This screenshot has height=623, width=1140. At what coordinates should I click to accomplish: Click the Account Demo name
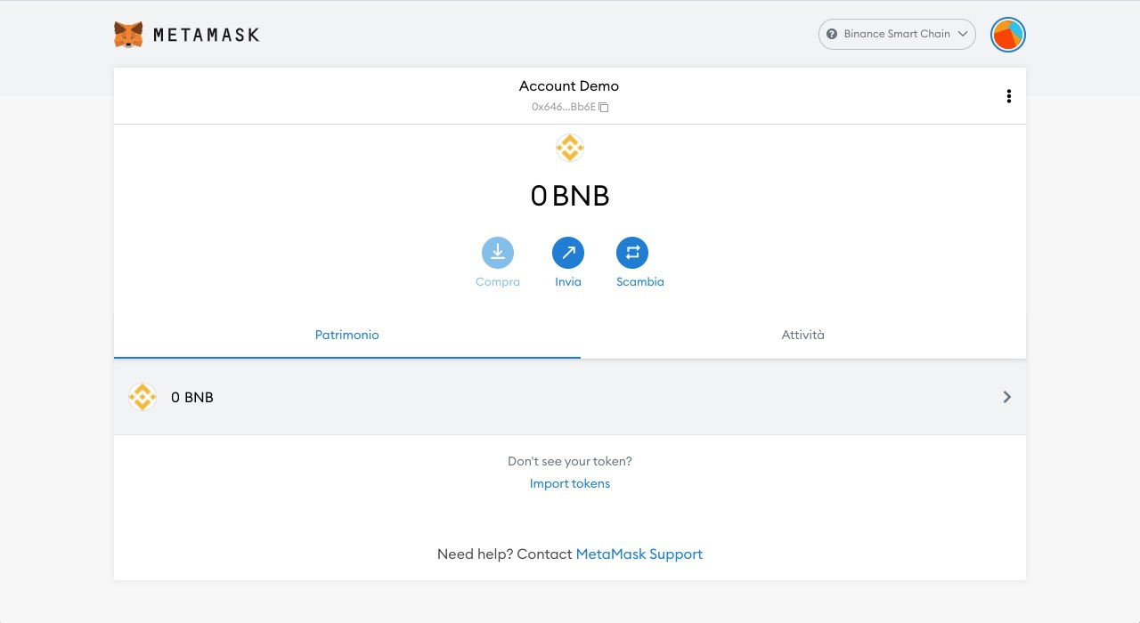coord(569,86)
